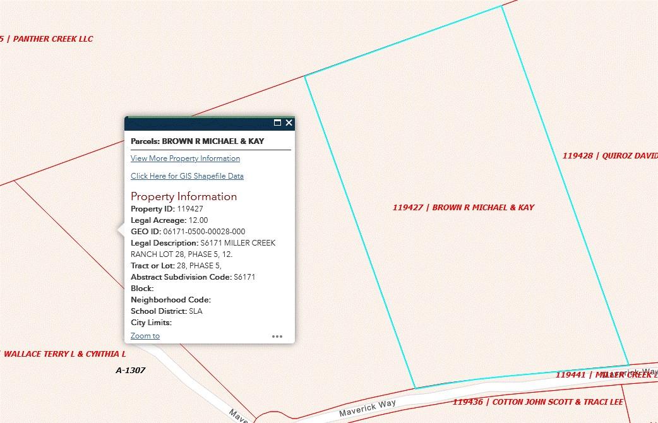This screenshot has width=658, height=423.
Task: Click parcel label 119427 BROWN R MICHAEL
Action: pos(464,207)
